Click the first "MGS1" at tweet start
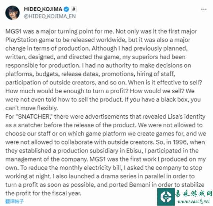 13,31
